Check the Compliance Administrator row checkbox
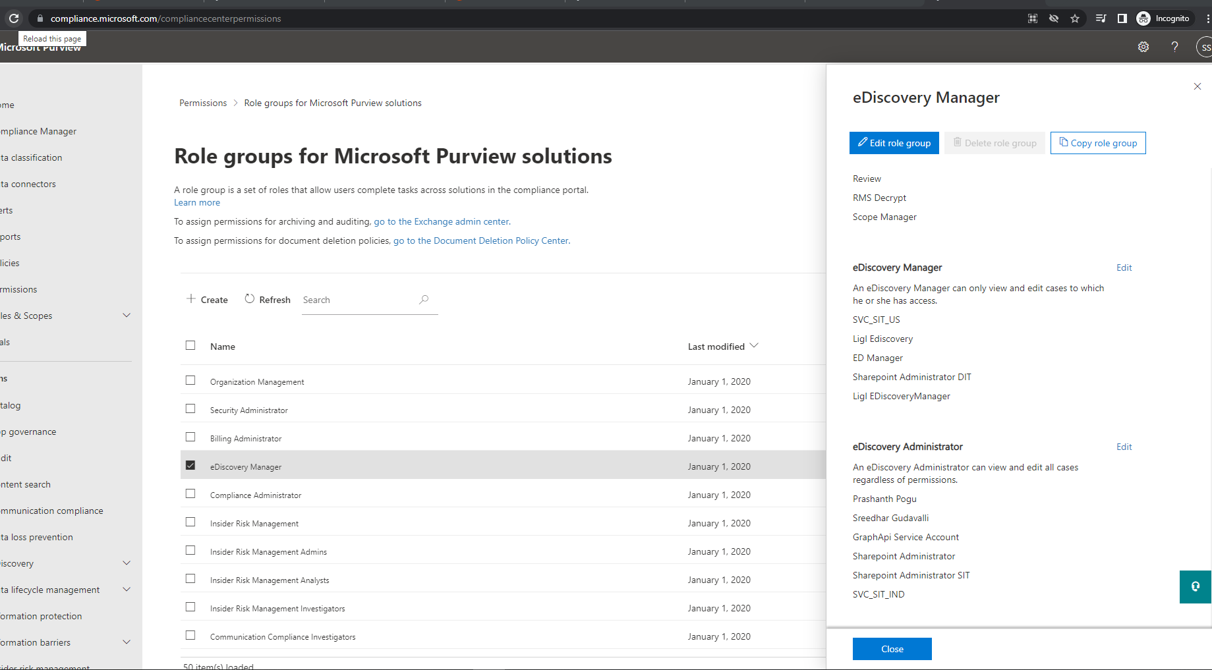 [190, 493]
